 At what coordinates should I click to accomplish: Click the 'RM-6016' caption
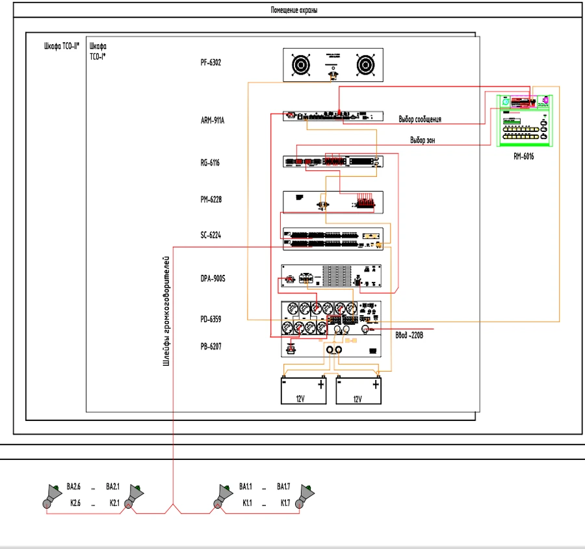524,157
